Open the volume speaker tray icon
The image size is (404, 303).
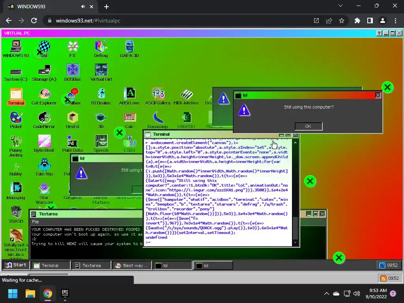(357, 294)
